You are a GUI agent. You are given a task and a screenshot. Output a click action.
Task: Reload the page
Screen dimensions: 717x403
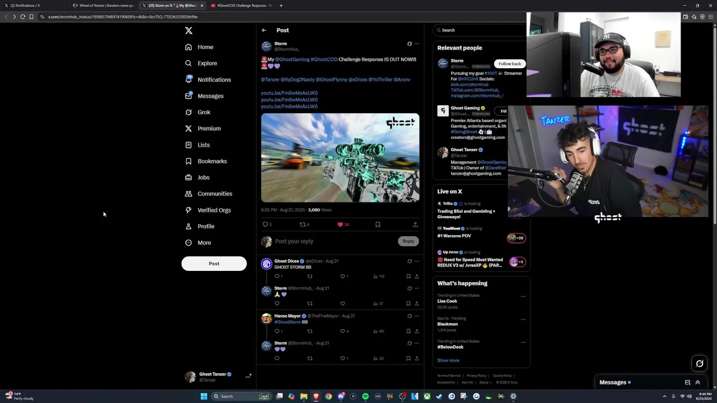tap(23, 17)
